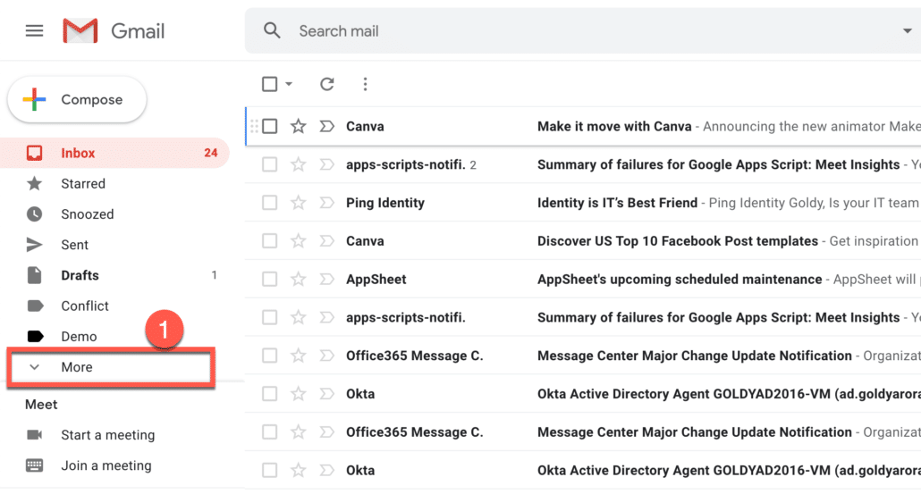Image resolution: width=921 pixels, height=494 pixels.
Task: Click the Inbox unread count 24
Action: (211, 153)
